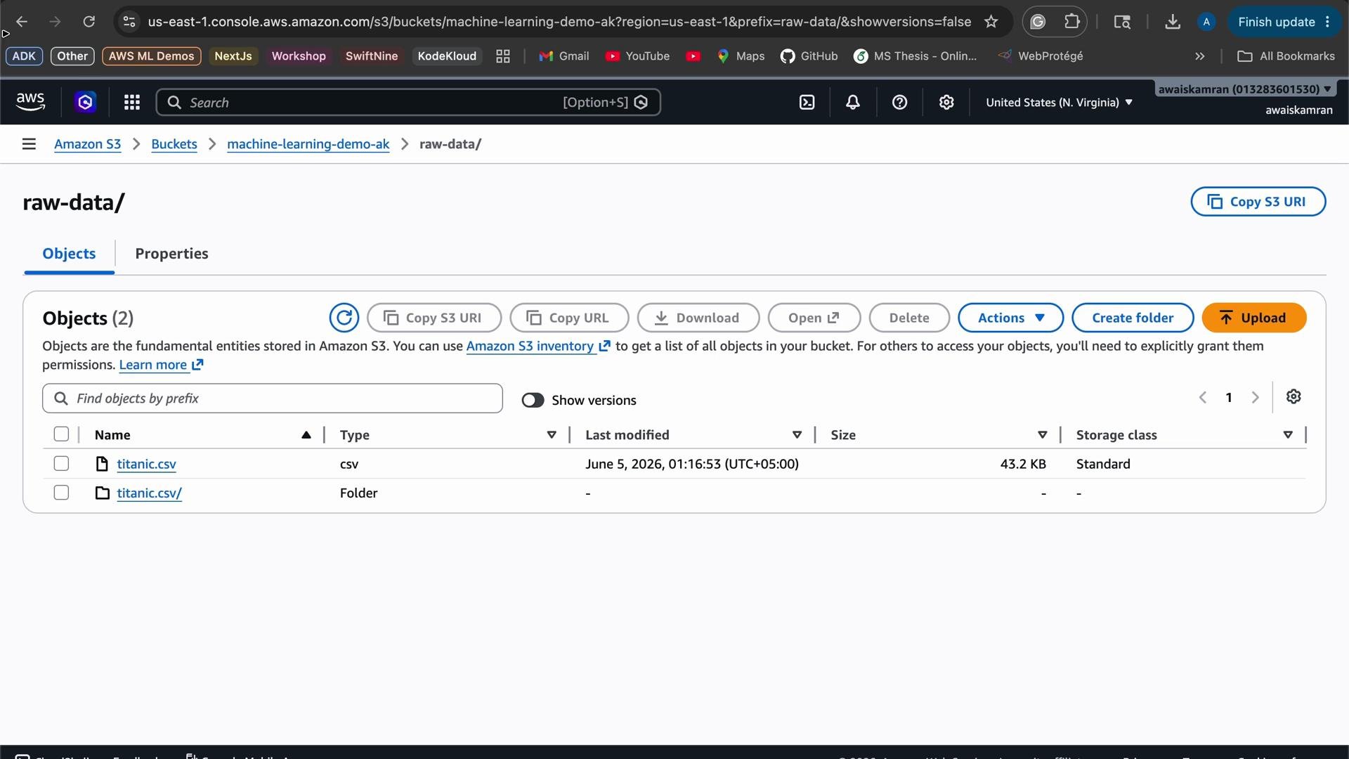
Task: Focus the Find objects by prefix field
Action: click(273, 398)
